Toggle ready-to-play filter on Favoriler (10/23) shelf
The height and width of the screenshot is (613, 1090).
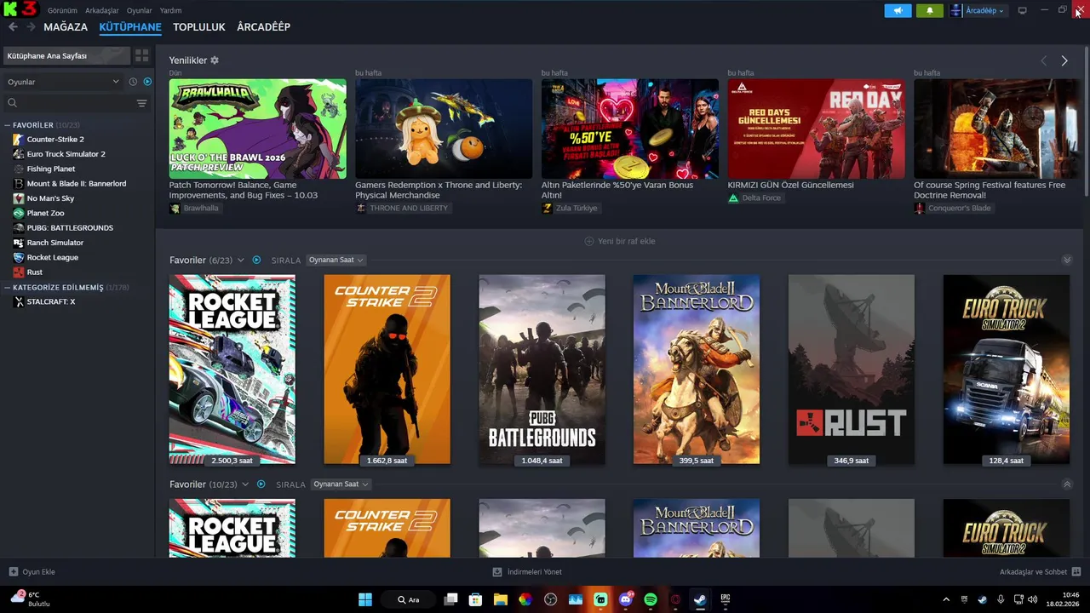point(261,484)
